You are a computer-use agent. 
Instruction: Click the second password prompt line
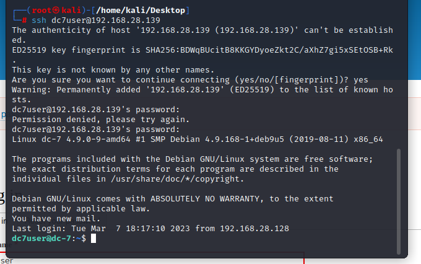point(95,130)
